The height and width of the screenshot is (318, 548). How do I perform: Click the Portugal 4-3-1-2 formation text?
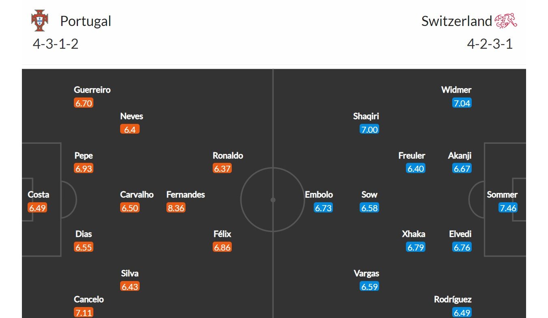[x=56, y=43]
